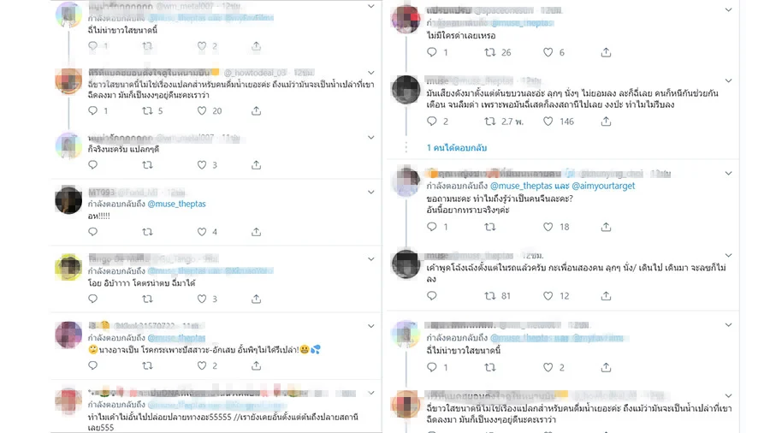This screenshot has height=433, width=770.
Task: Share the tweet with 20 likes
Action: pyautogui.click(x=257, y=111)
